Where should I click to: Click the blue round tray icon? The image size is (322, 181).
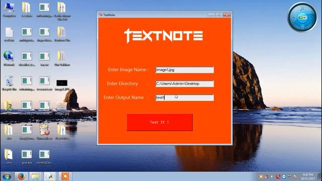click(x=284, y=176)
